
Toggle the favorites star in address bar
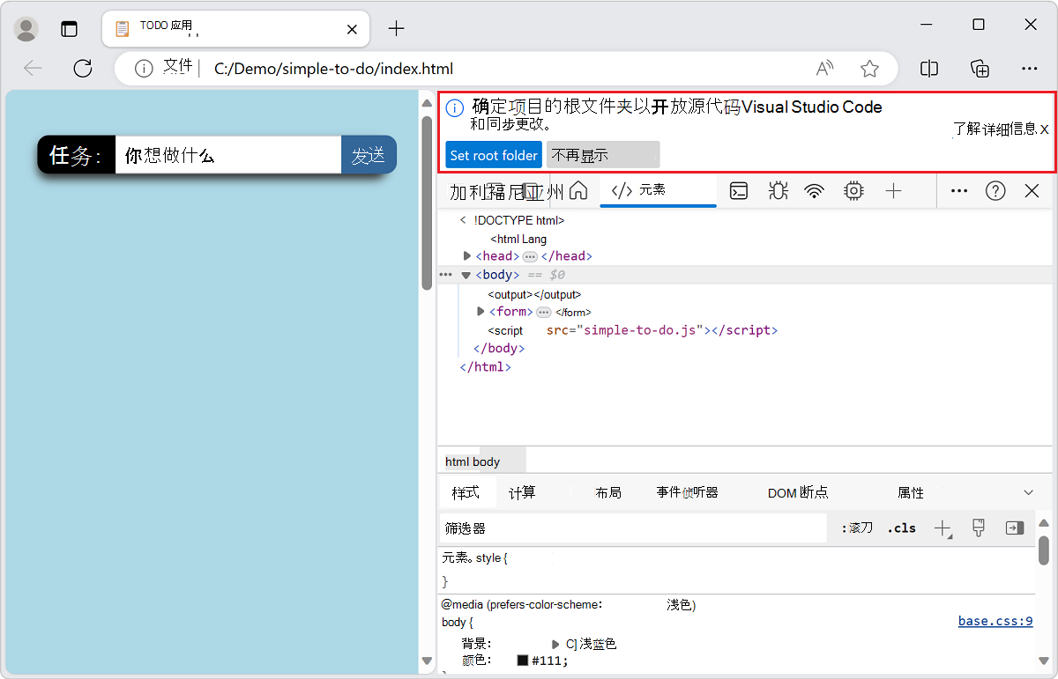pos(870,68)
